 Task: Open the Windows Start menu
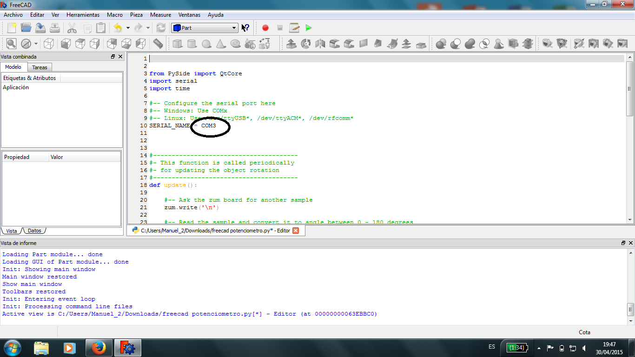[x=12, y=348]
